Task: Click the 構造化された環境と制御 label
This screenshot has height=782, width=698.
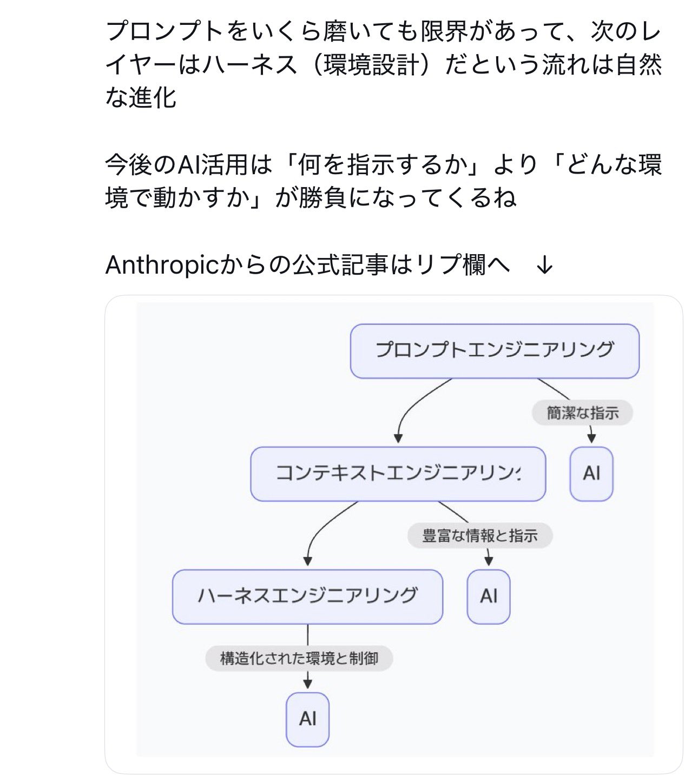Action: coord(299,659)
